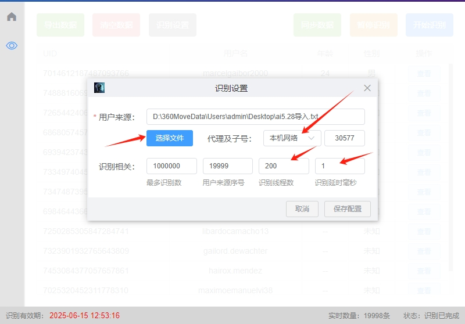Click the 选择文件 button
This screenshot has height=324, width=465.
coord(170,138)
